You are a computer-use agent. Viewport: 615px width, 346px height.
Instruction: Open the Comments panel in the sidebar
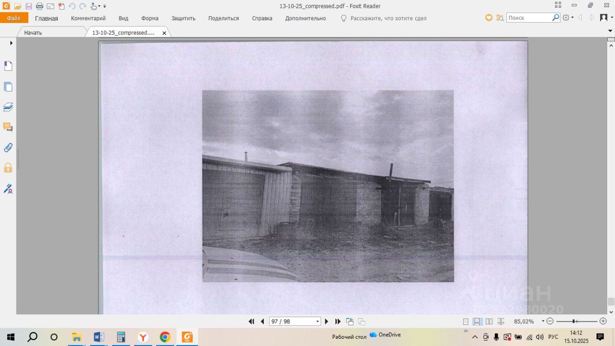[8, 127]
